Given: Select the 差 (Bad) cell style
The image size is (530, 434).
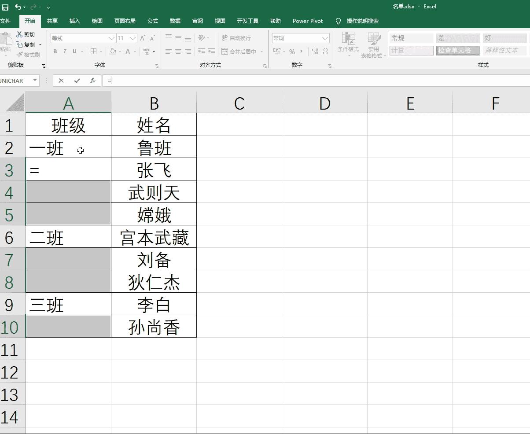Looking at the screenshot, I should (458, 38).
